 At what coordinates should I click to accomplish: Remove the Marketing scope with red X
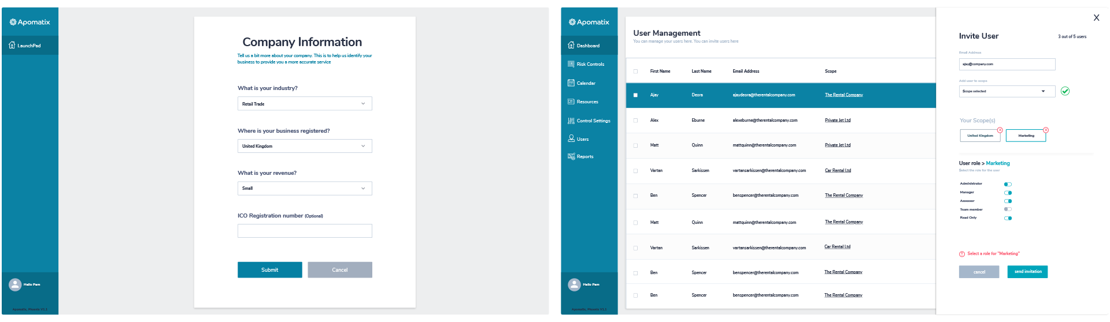point(1045,130)
